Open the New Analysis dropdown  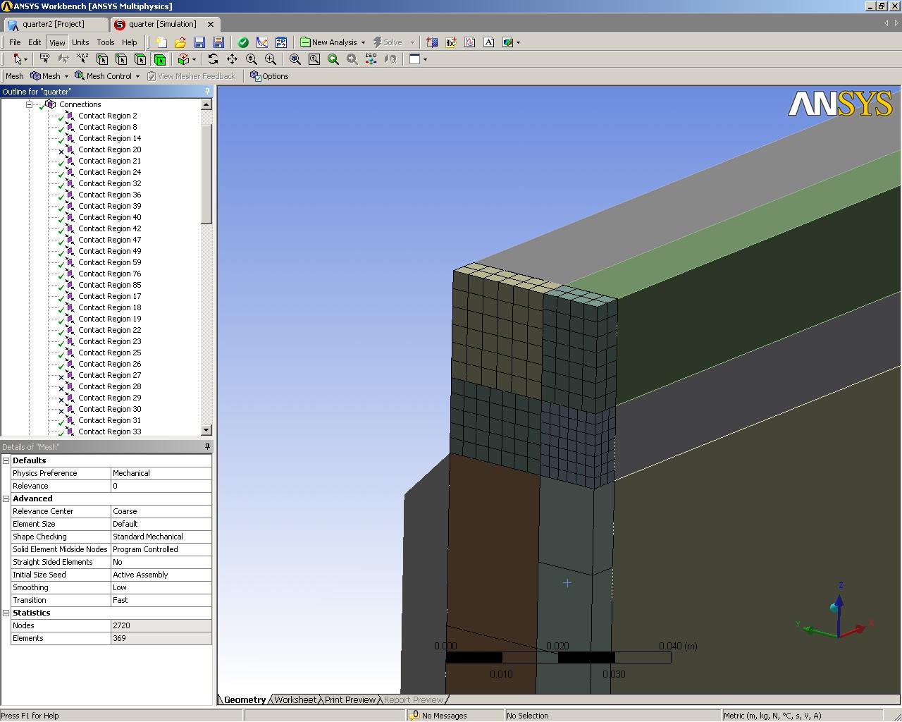pyautogui.click(x=363, y=42)
